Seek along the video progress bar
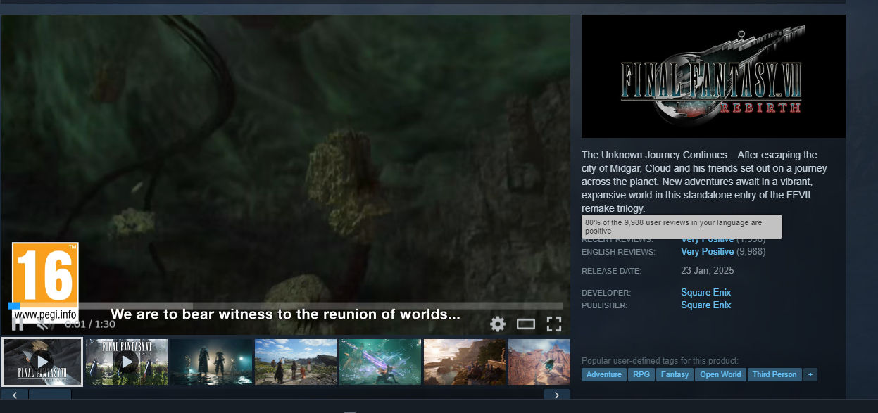 tap(286, 305)
